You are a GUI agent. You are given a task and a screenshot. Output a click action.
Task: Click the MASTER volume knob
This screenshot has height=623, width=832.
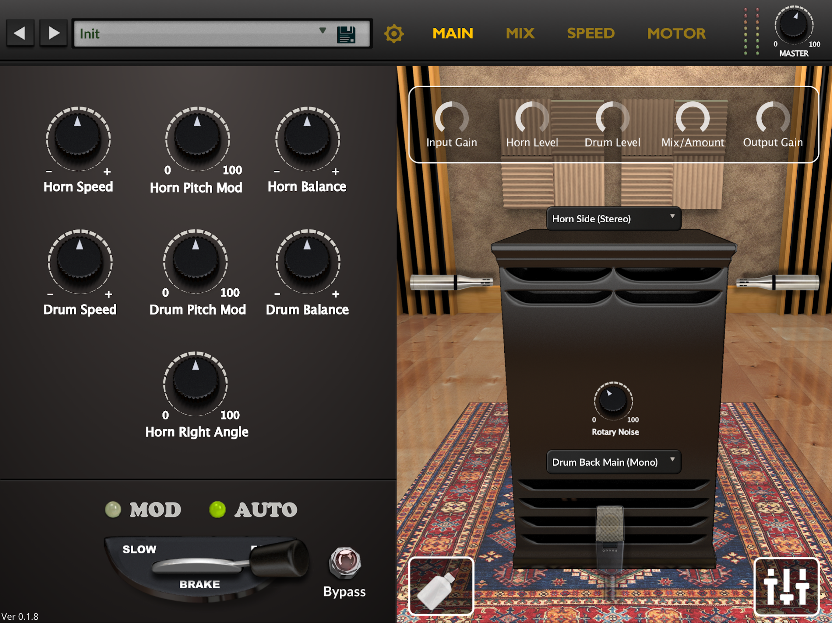794,26
